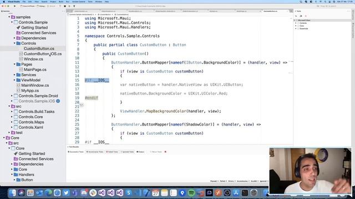Open MyApp.cs file

click(x=30, y=91)
